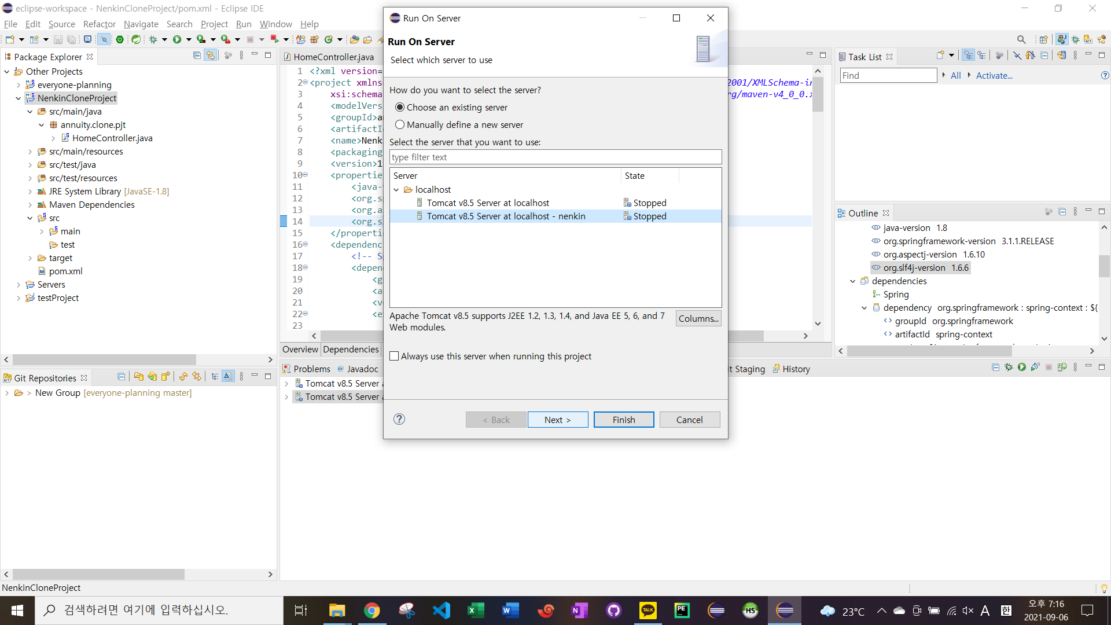Open the Navigate menu
Screen dimensions: 1111x625
pyautogui.click(x=141, y=24)
